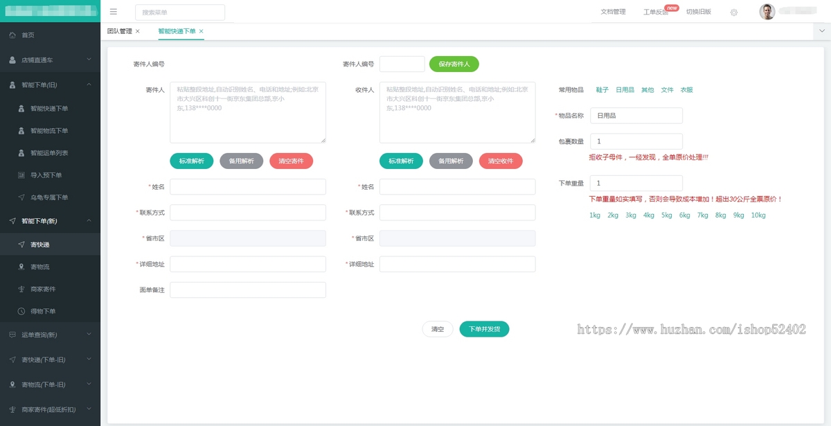Focus the 收件人 address paste textarea
This screenshot has width=831, height=426.
pyautogui.click(x=457, y=112)
